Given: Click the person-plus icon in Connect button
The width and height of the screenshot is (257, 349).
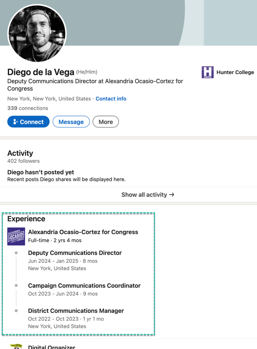Looking at the screenshot, I should (15, 122).
